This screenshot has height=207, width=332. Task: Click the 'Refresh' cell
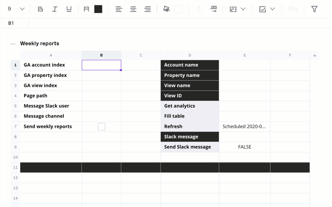point(190,127)
